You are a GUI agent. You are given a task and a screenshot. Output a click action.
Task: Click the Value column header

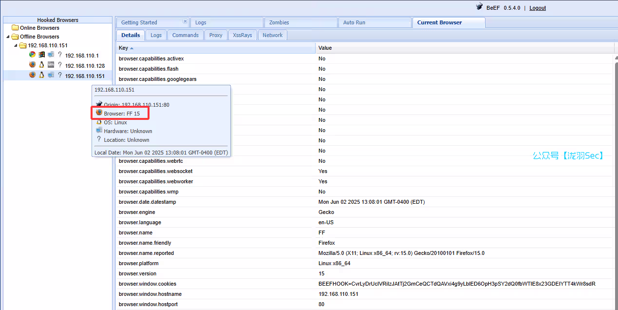[325, 48]
